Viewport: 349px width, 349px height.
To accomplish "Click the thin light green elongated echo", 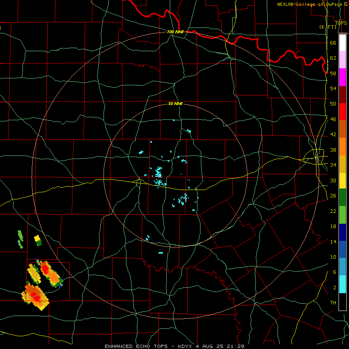I will (20, 239).
